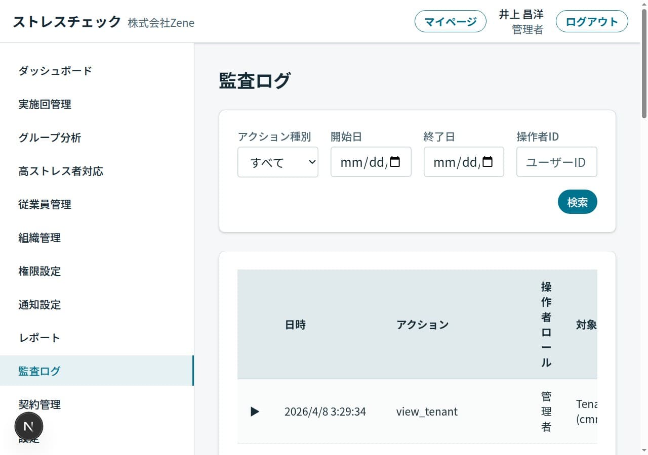The width and height of the screenshot is (648, 455).
Task: Click the Next.js dev tools badge
Action: (x=29, y=426)
